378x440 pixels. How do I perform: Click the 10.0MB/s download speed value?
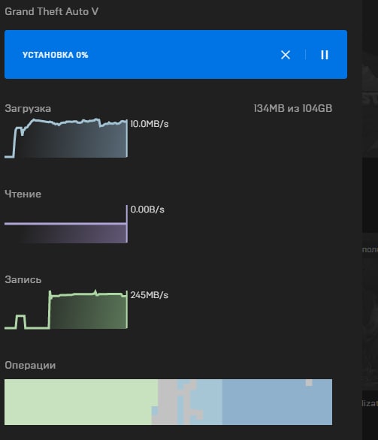pos(150,124)
